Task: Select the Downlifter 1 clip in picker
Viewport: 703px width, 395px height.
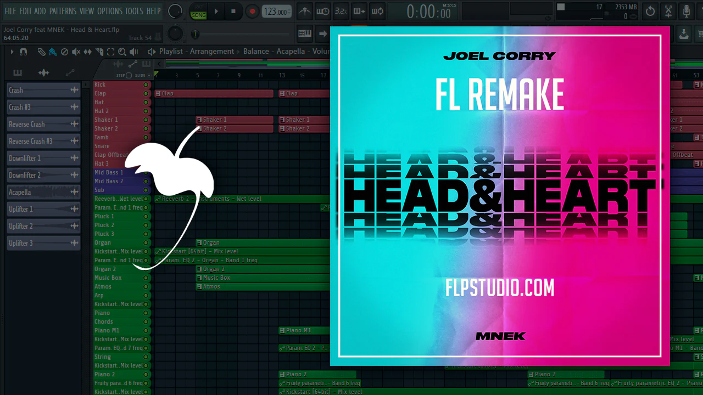Action: point(44,158)
